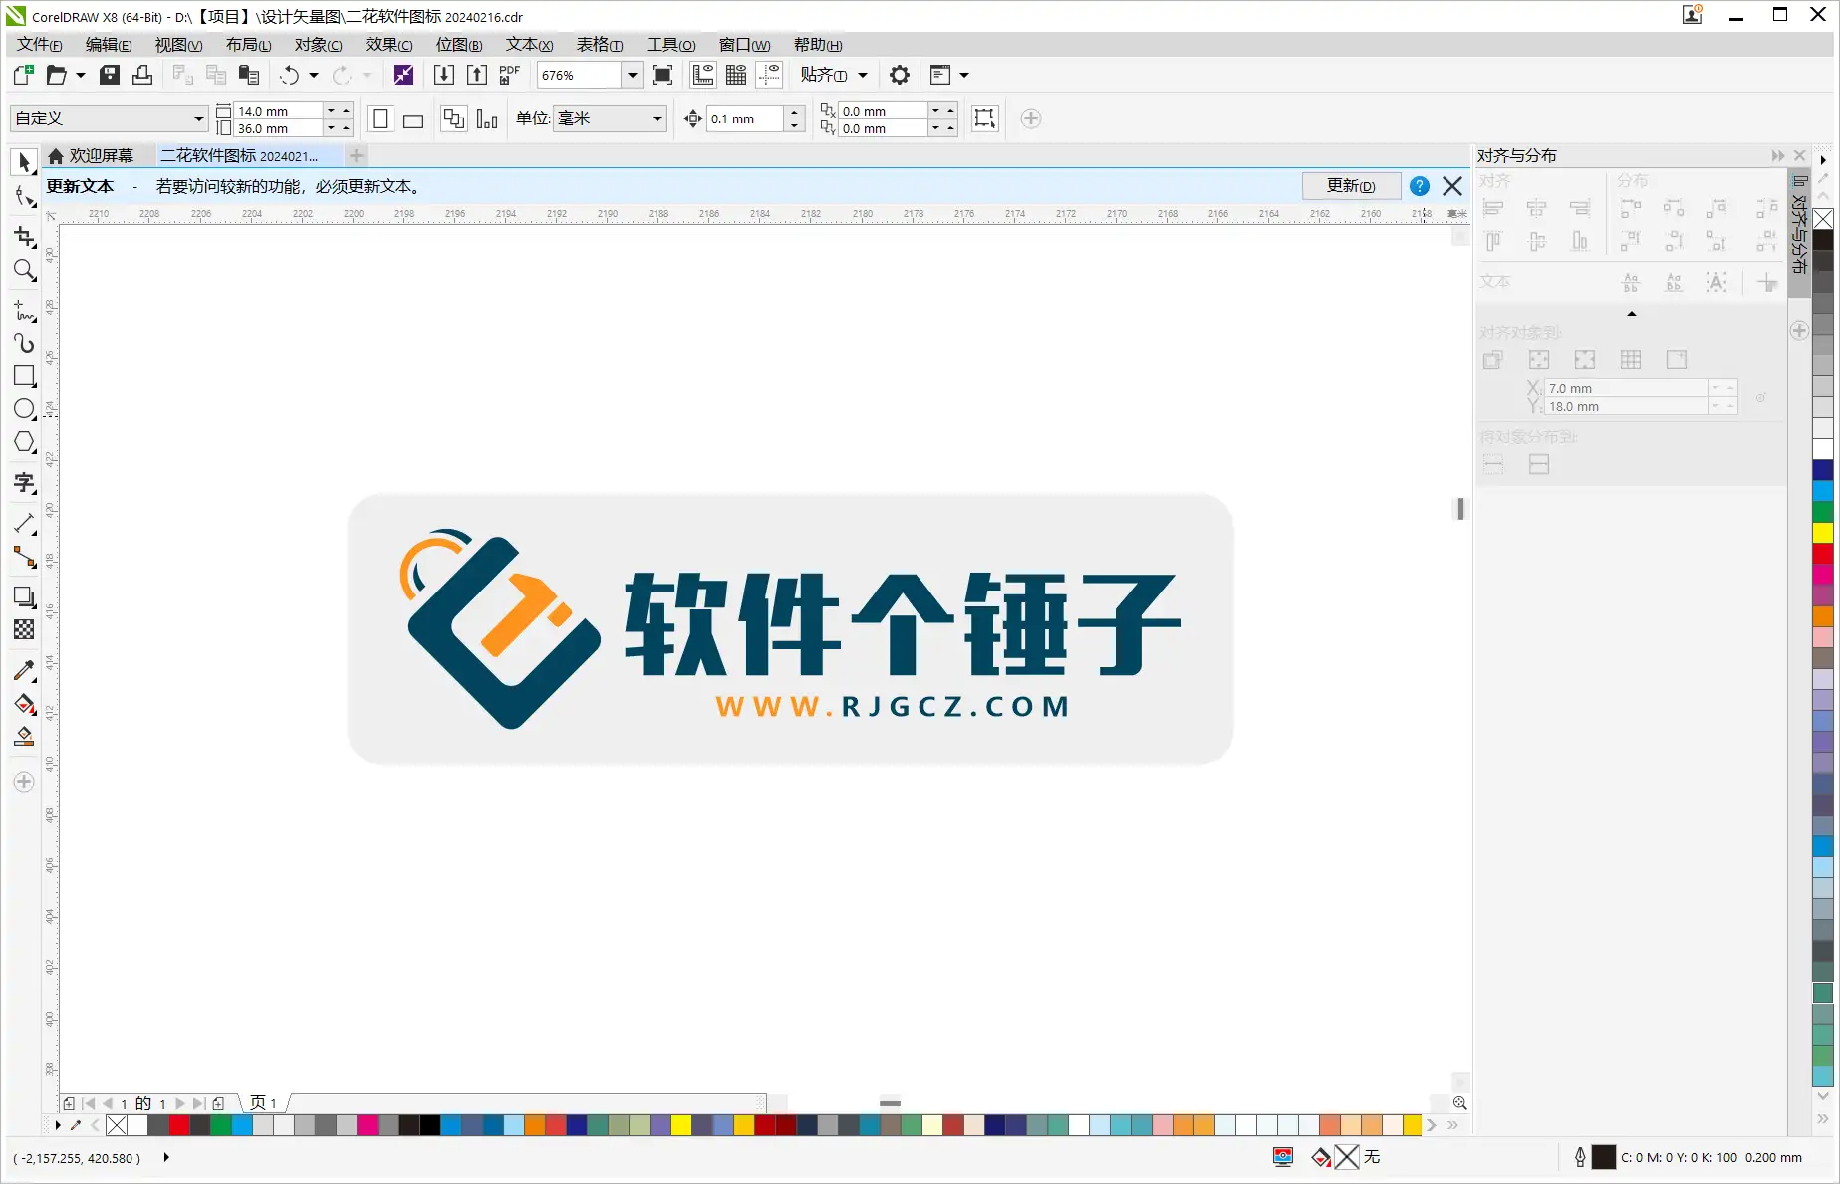Screen dimensions: 1840x1184
Task: Select the Freehand drawing tool
Action: (24, 310)
